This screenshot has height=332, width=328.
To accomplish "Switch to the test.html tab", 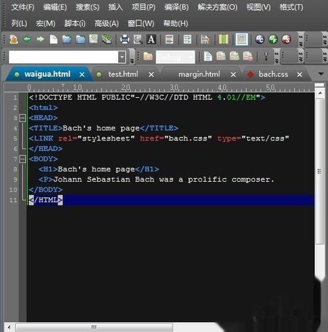I will coord(123,74).
